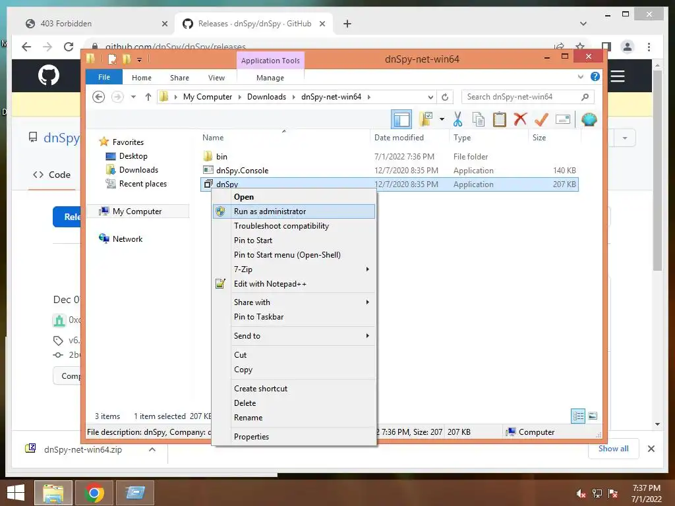
Task: Click Show all downloads in Chrome
Action: 614,449
